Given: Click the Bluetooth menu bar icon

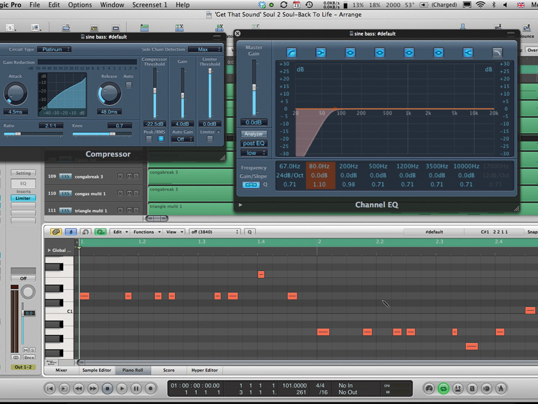Looking at the screenshot, I should pos(494,5).
